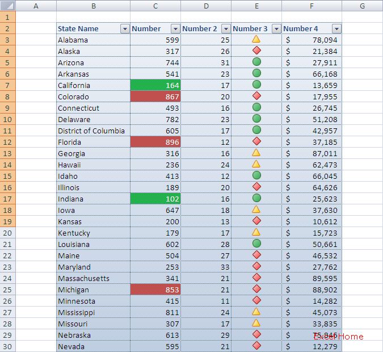Click the green circle icon in Indiana row

pyautogui.click(x=256, y=199)
